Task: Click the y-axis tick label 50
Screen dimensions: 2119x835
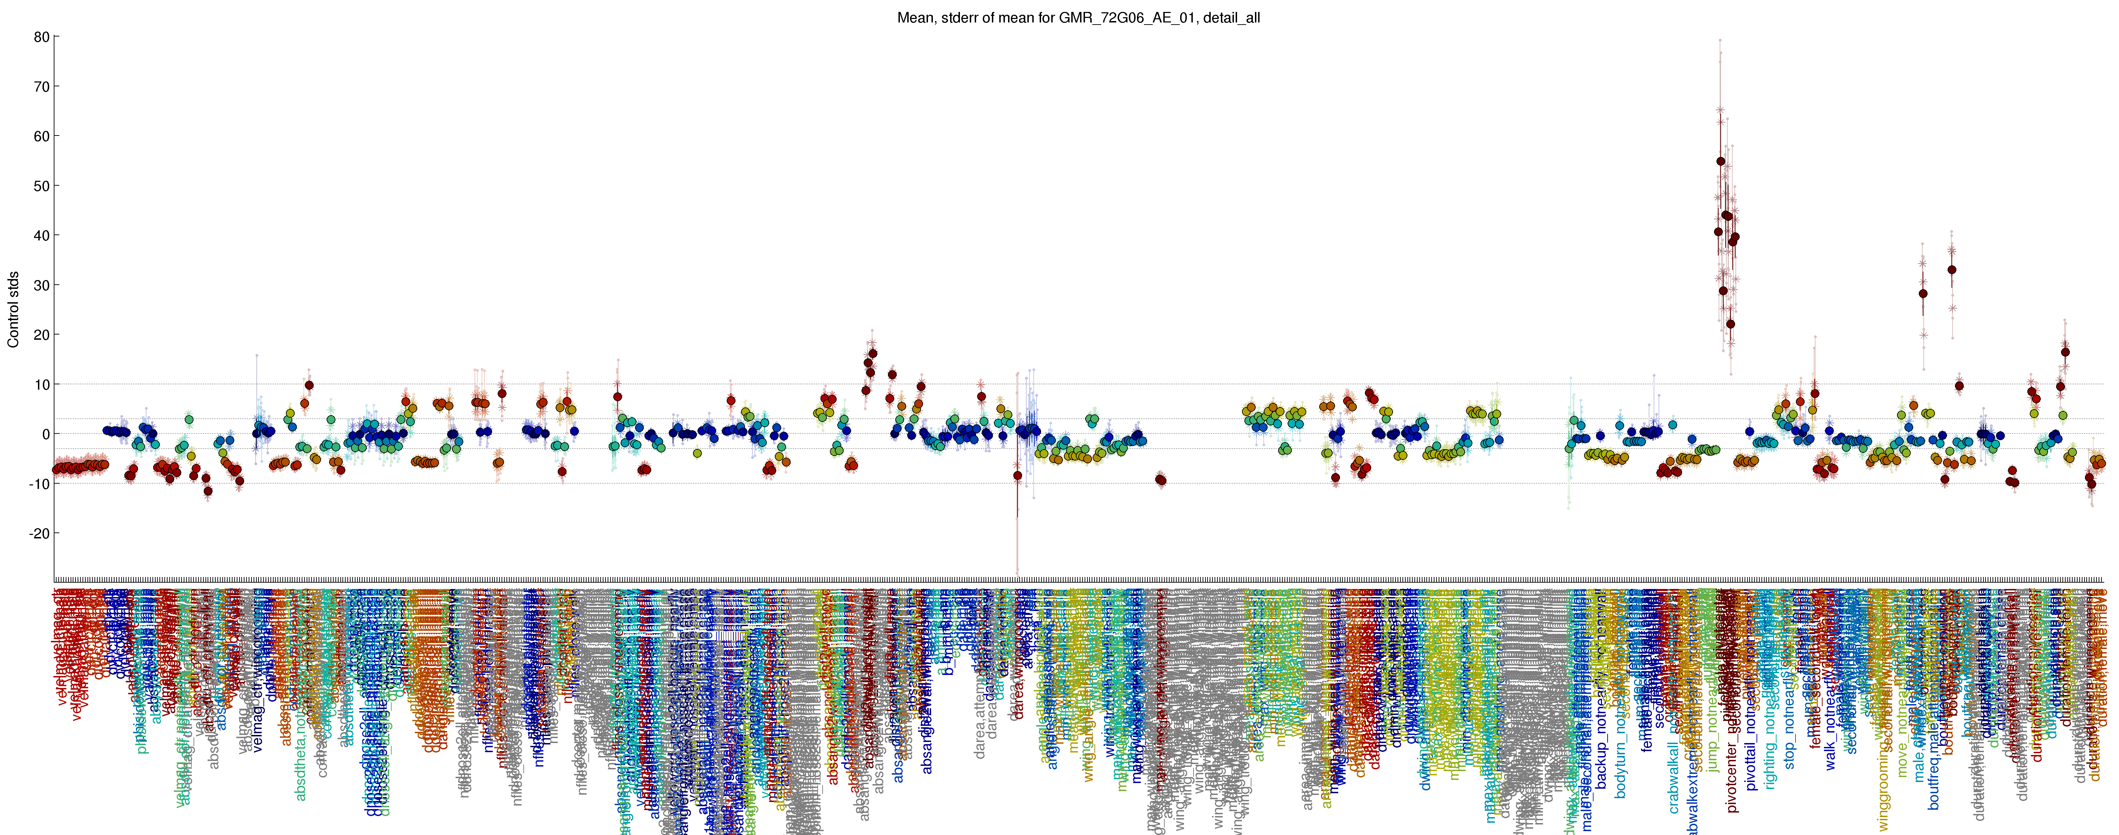Action: click(41, 186)
